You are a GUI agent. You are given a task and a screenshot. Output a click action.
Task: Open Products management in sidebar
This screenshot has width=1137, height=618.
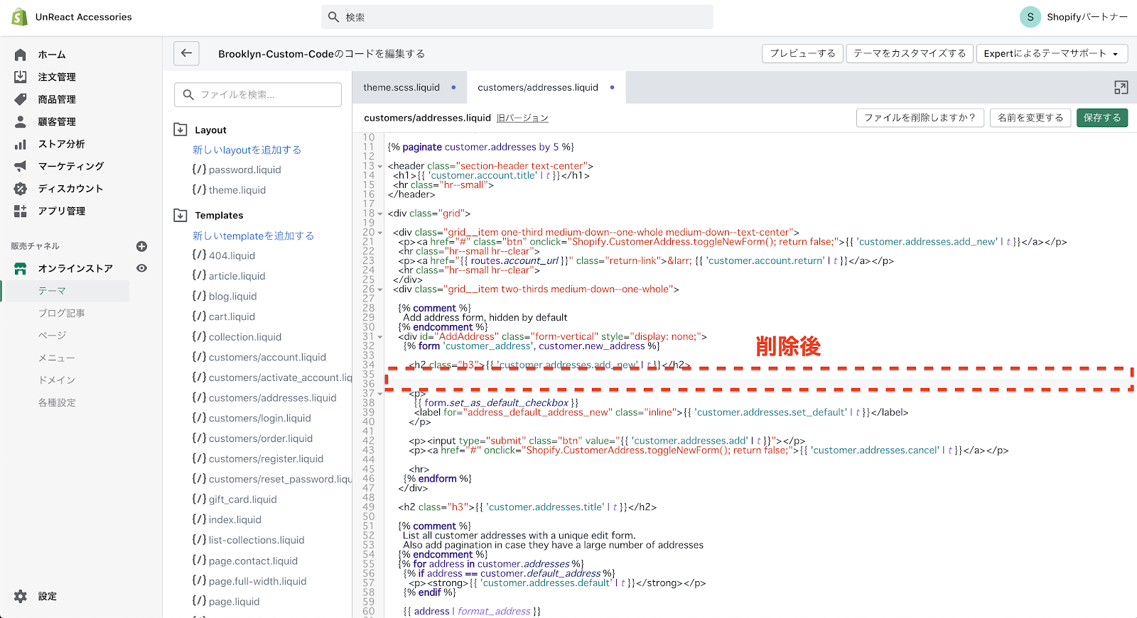click(x=57, y=99)
